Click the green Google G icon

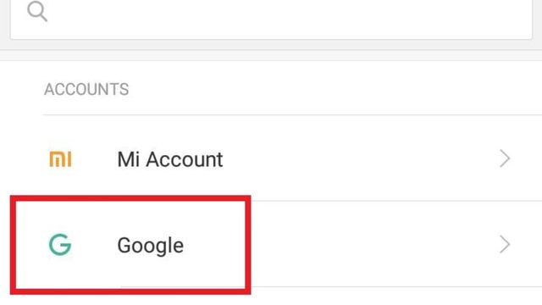pos(60,245)
